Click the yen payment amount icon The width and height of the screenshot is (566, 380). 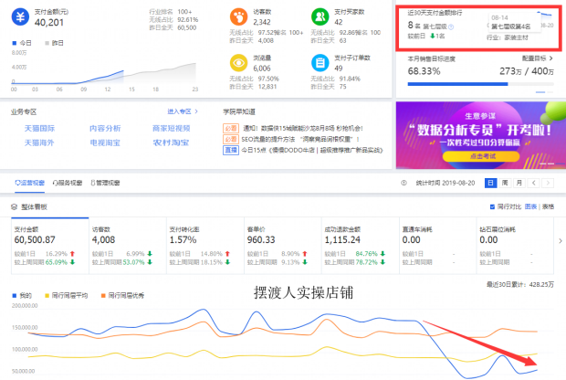pos(17,15)
